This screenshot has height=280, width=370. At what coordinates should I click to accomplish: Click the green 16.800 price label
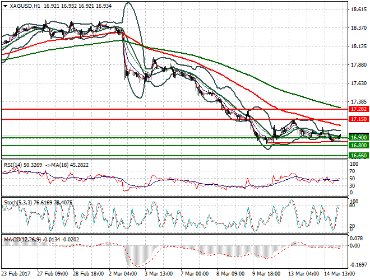[358, 146]
